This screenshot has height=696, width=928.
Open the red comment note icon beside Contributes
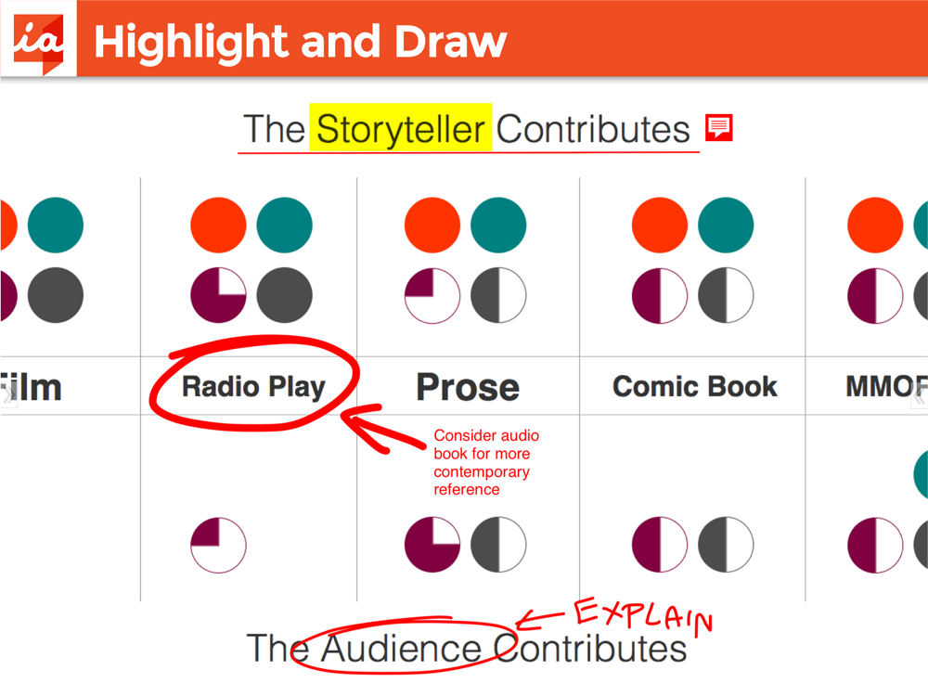719,128
